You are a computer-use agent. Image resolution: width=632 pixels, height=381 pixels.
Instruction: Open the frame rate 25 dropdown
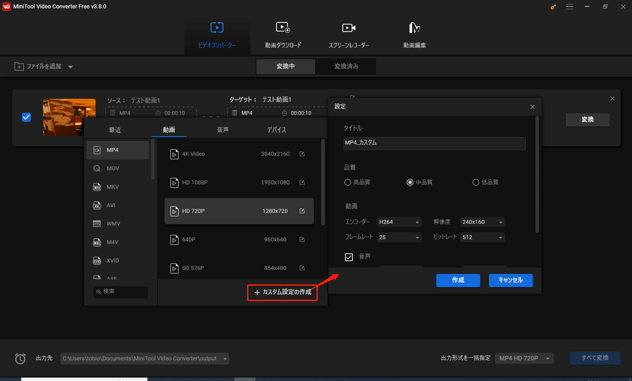tap(399, 237)
